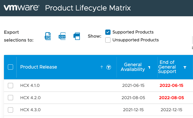Click the Product Release column header
The image size is (193, 118).
pyautogui.click(x=38, y=67)
